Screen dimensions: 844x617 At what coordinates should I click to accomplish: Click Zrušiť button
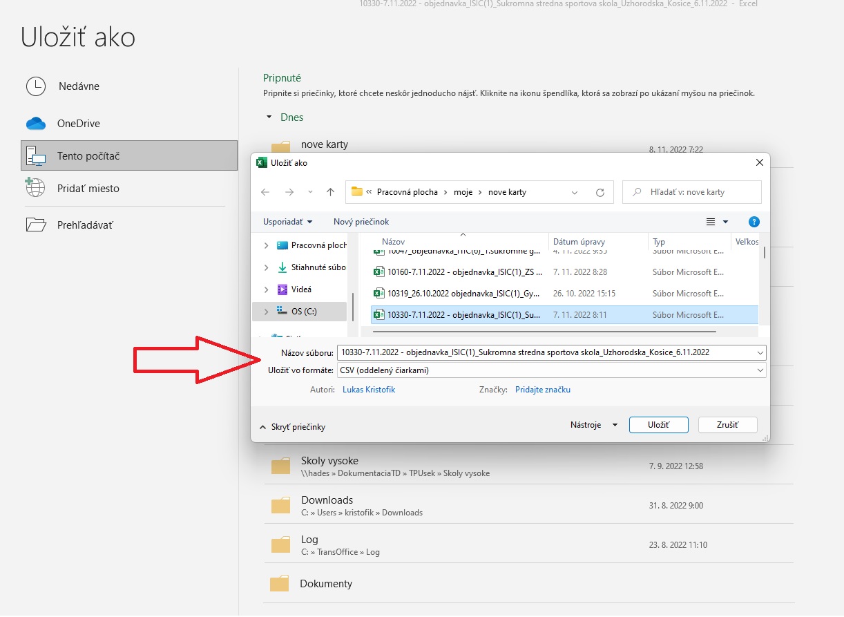pos(727,425)
